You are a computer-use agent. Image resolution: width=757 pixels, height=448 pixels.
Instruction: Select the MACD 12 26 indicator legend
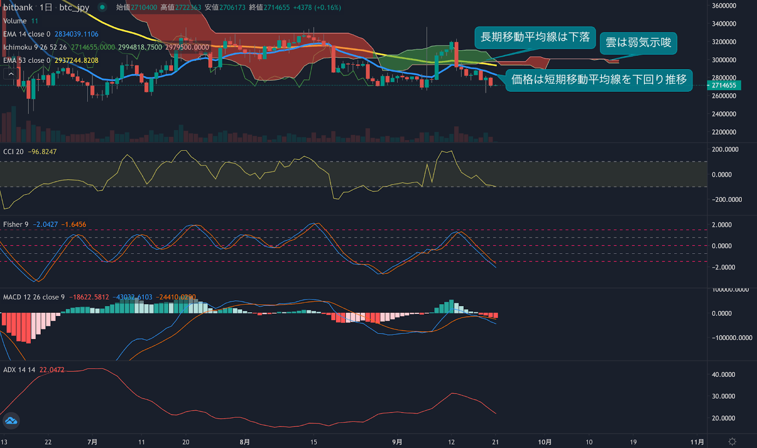pyautogui.click(x=28, y=297)
